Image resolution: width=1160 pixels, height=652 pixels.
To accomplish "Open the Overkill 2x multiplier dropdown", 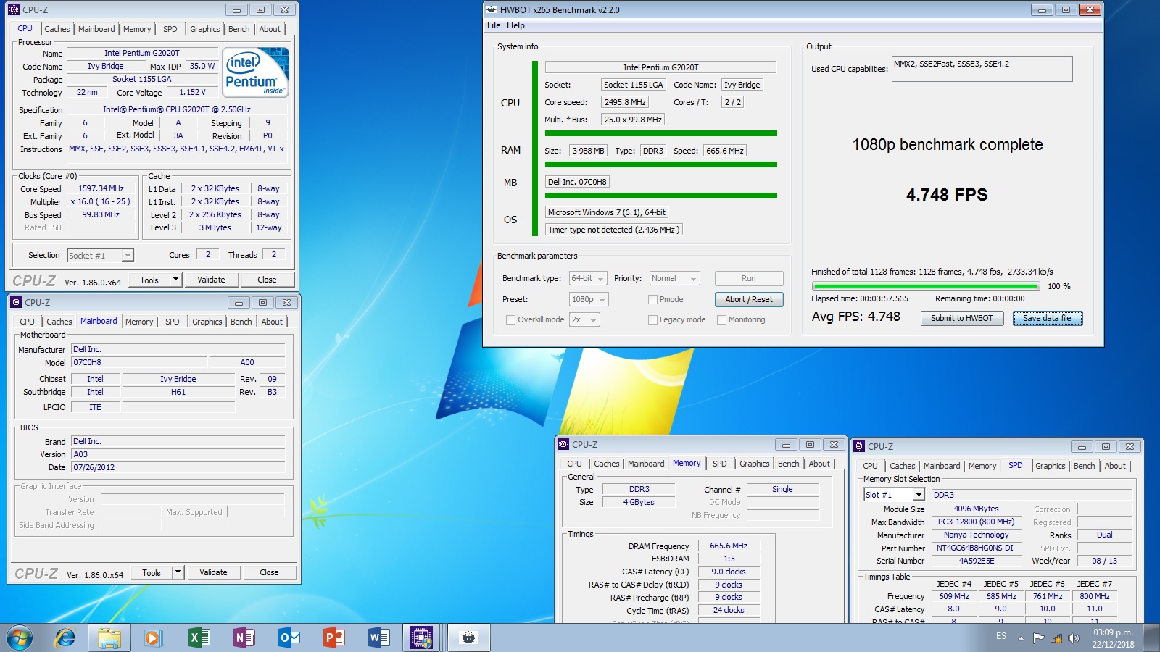I will coord(584,319).
